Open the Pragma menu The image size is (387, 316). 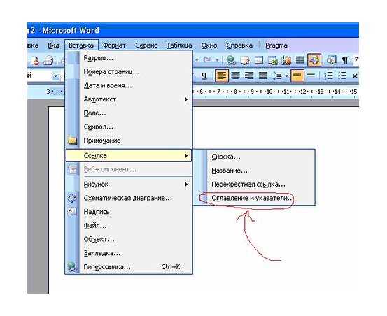tap(276, 45)
